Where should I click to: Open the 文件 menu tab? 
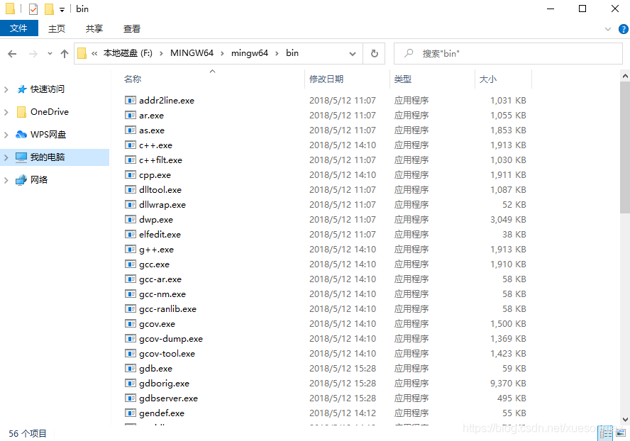19,28
